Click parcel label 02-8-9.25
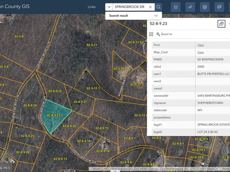This screenshot has height=172, width=230. [27, 136]
